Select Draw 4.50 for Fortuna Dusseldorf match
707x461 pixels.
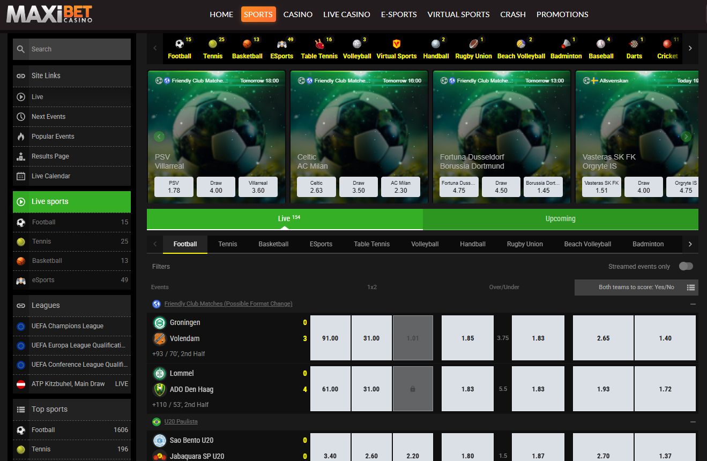click(x=501, y=187)
